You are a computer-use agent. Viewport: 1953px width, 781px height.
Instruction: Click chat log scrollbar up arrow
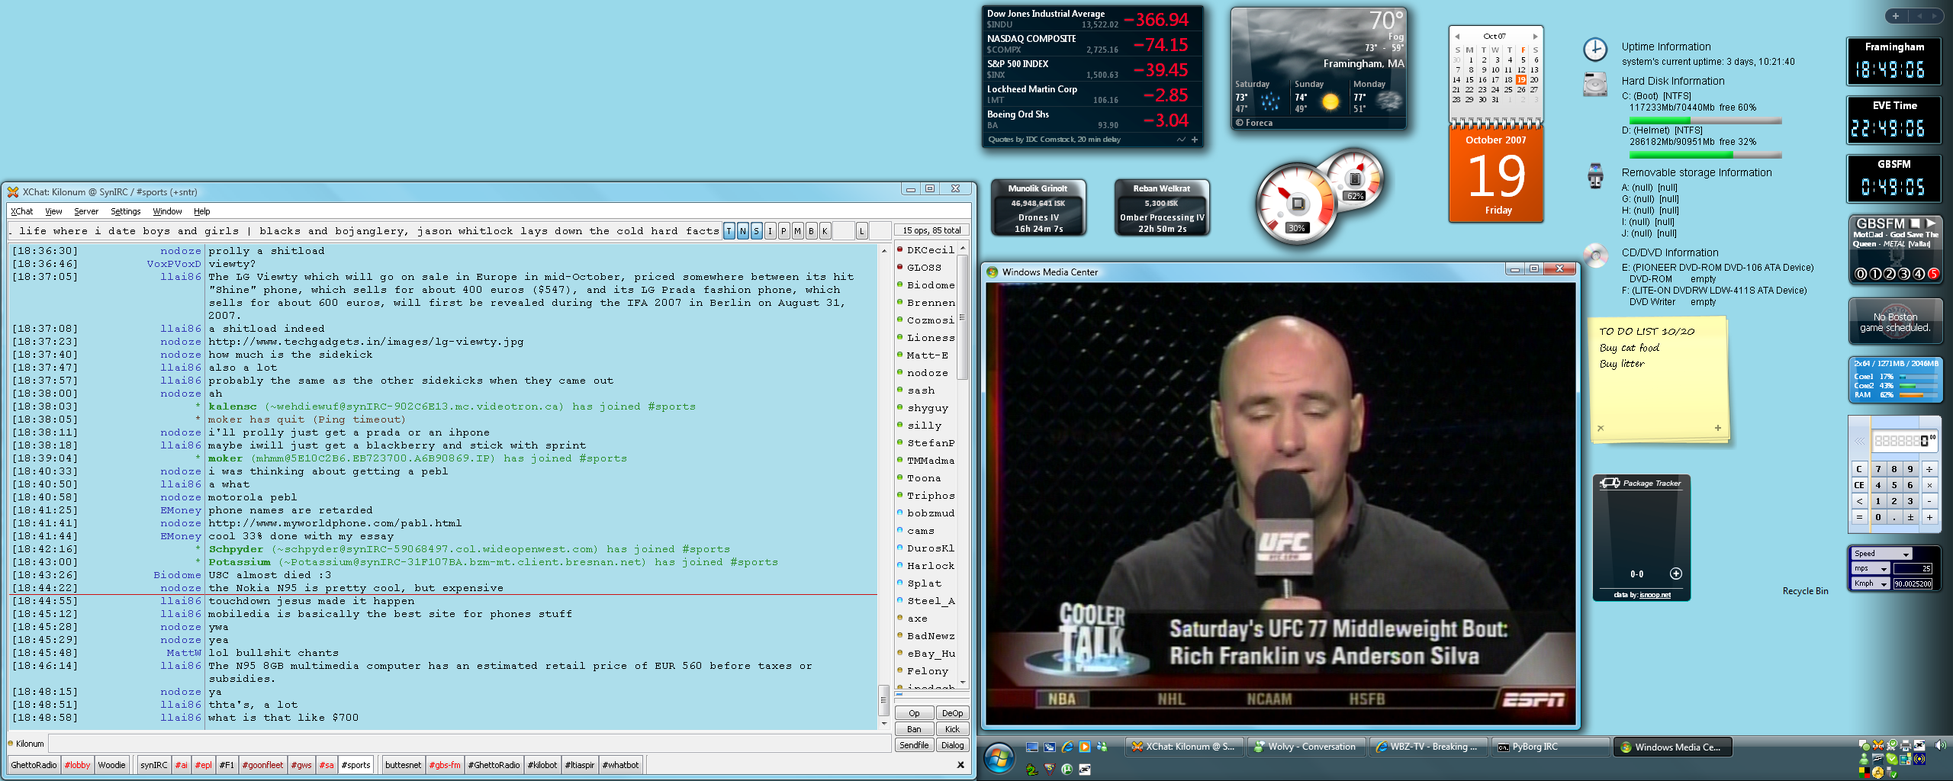(x=884, y=250)
